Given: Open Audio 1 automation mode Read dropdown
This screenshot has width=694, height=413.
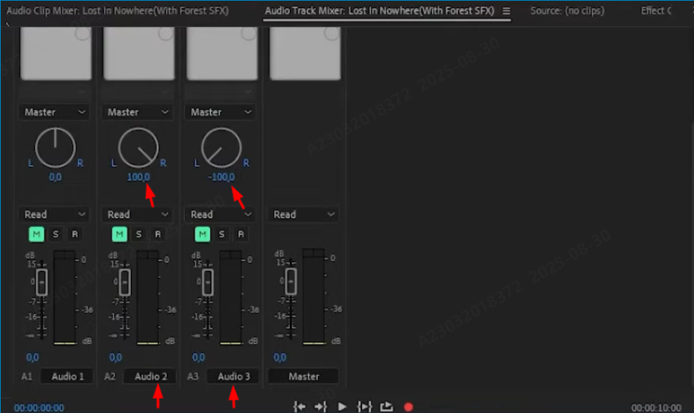Looking at the screenshot, I should [x=54, y=214].
